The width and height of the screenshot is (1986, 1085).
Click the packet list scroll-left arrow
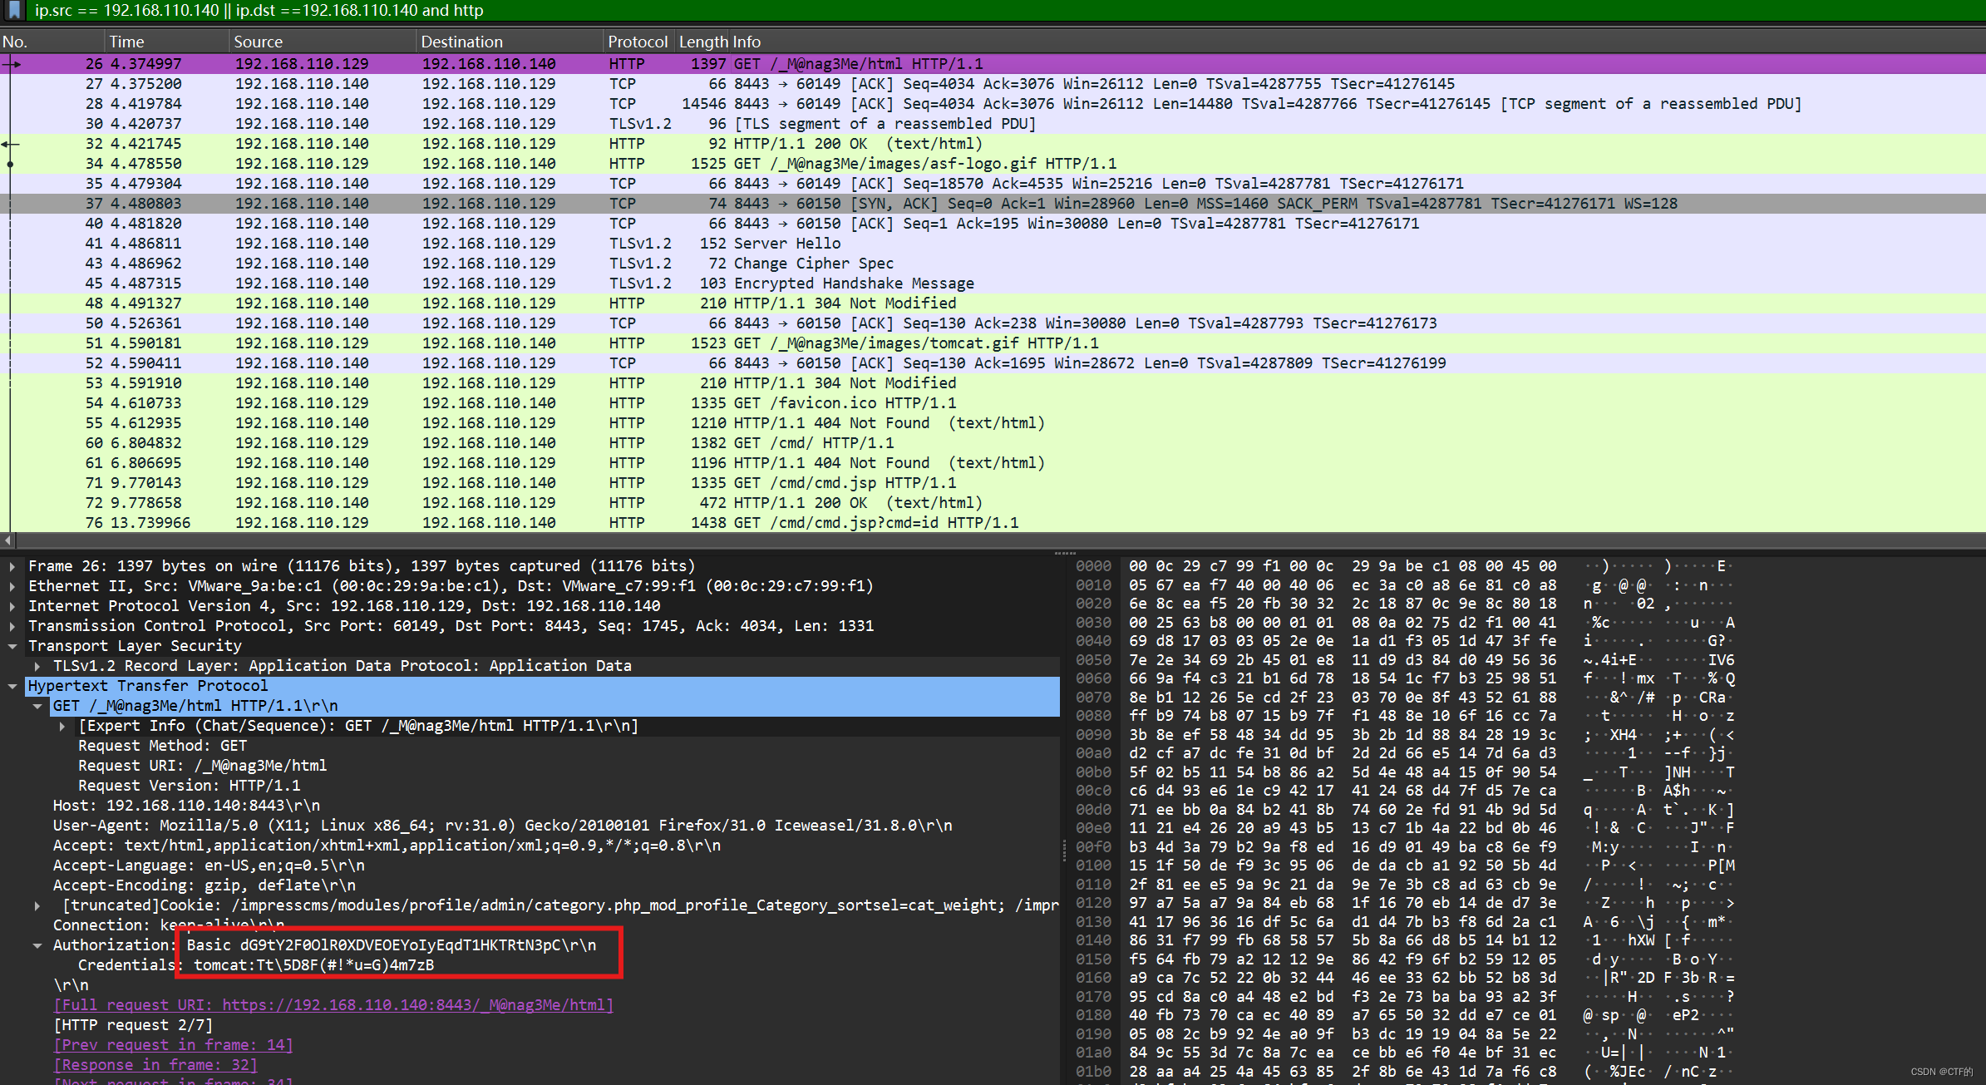(x=7, y=539)
